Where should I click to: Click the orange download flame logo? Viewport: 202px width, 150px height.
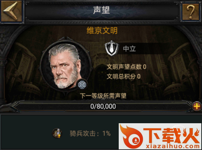(132, 137)
